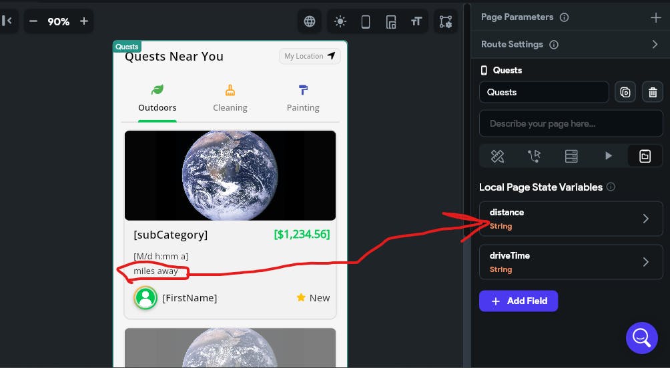Open the design properties tab icon
The width and height of the screenshot is (670, 368).
tap(497, 156)
